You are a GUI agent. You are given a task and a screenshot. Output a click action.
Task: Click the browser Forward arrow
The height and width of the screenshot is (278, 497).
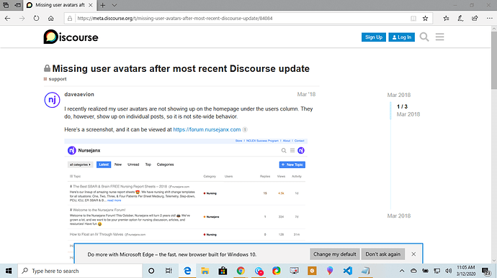(x=22, y=19)
